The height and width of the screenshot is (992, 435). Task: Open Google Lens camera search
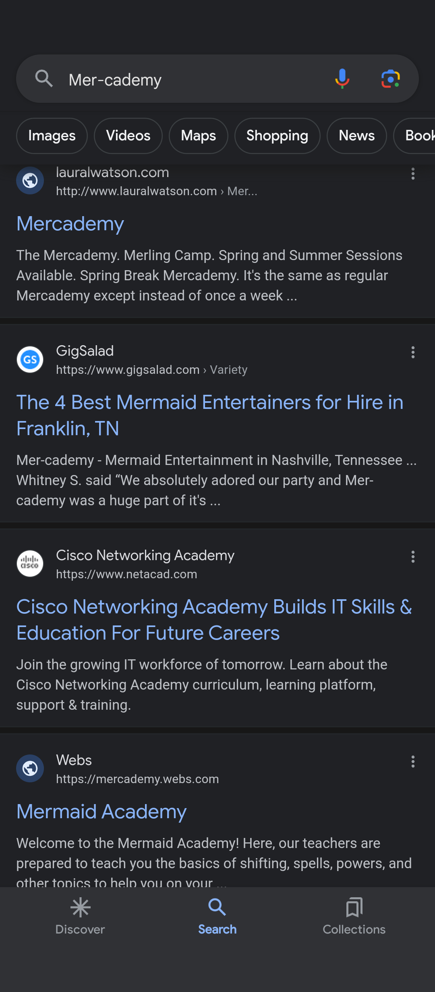[x=390, y=79]
